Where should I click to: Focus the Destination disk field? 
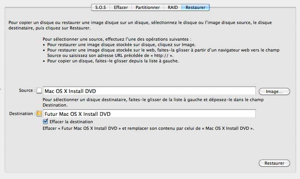tap(149, 114)
